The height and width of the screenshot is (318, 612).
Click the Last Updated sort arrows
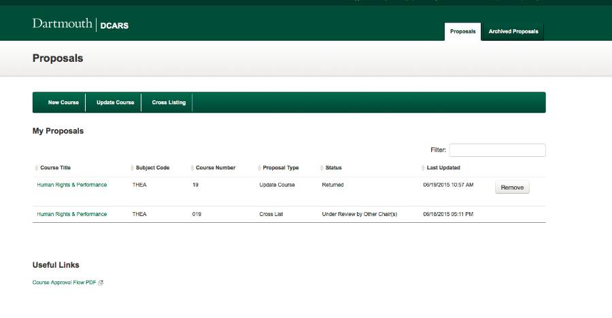click(x=423, y=168)
